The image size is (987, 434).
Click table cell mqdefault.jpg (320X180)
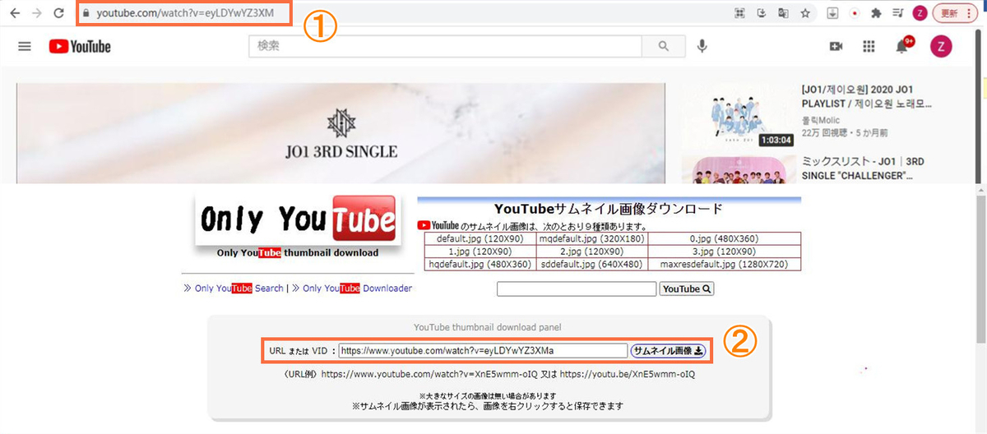coord(592,238)
